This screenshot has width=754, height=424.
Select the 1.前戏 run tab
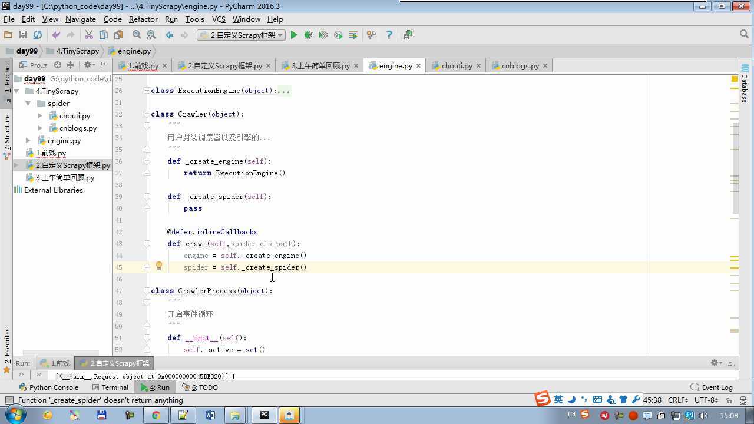[55, 363]
